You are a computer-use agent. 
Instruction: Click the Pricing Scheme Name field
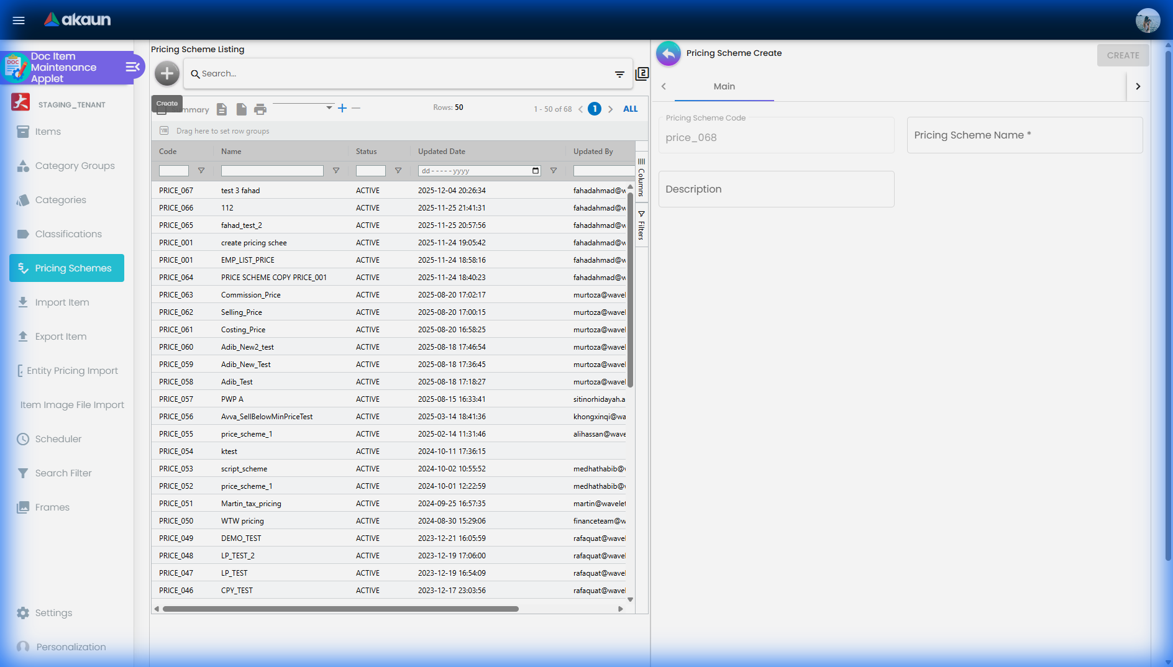point(1024,135)
